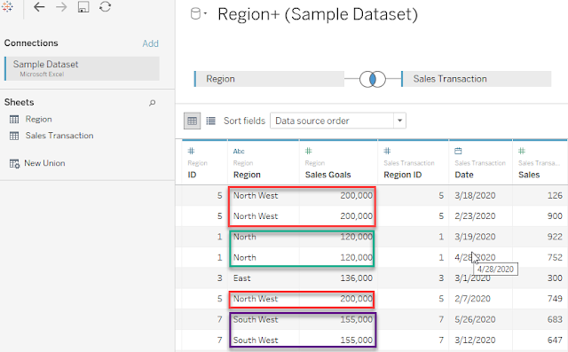Select the Sales Goals column header
568x352 pixels.
click(x=327, y=175)
